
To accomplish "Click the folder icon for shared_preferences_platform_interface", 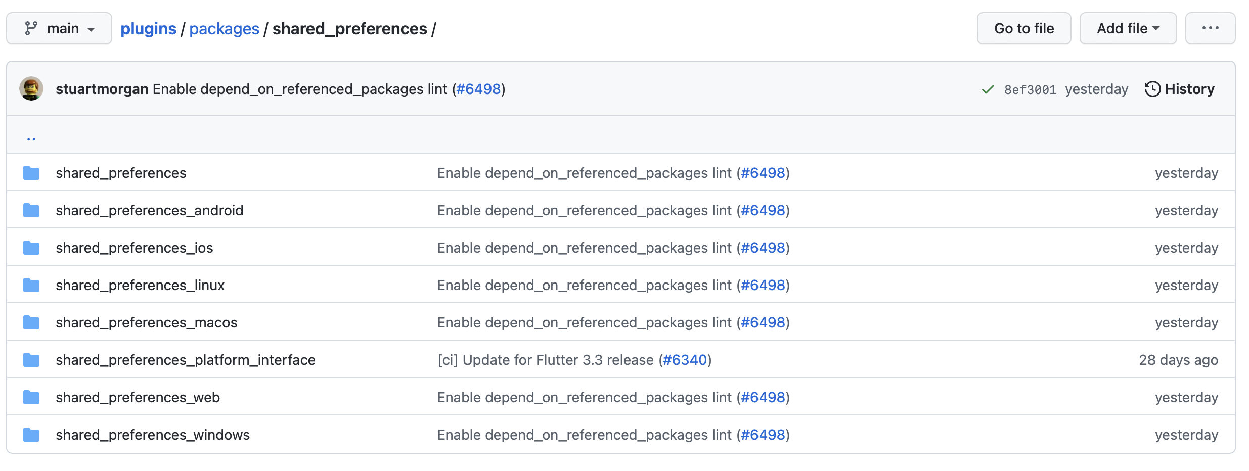I will (31, 360).
